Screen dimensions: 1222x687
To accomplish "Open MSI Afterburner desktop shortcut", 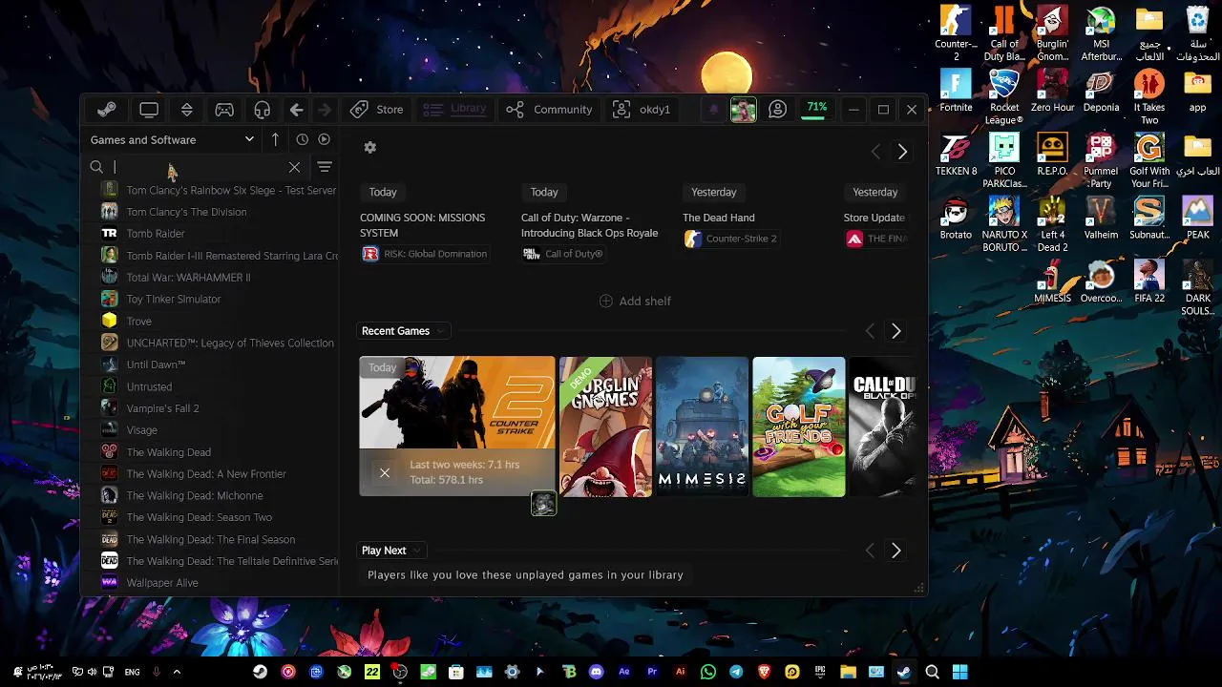I will (1101, 33).
